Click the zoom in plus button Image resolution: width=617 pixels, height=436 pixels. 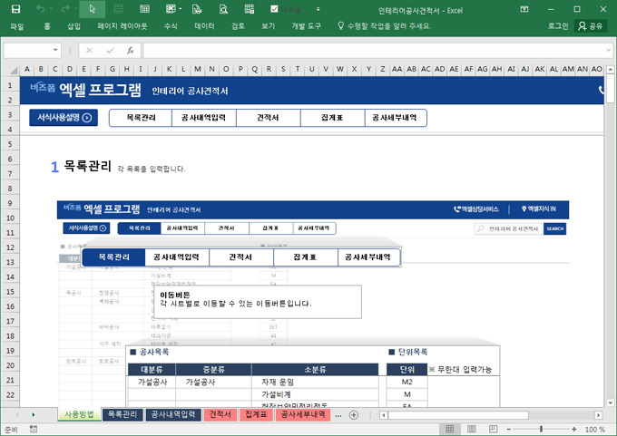click(574, 430)
